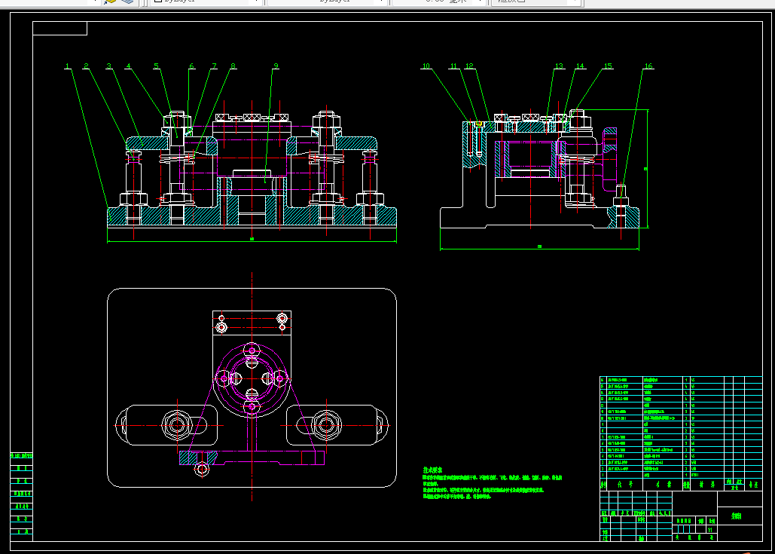Click the empty box at frame's top-left corner
The height and width of the screenshot is (554, 775).
[60, 29]
